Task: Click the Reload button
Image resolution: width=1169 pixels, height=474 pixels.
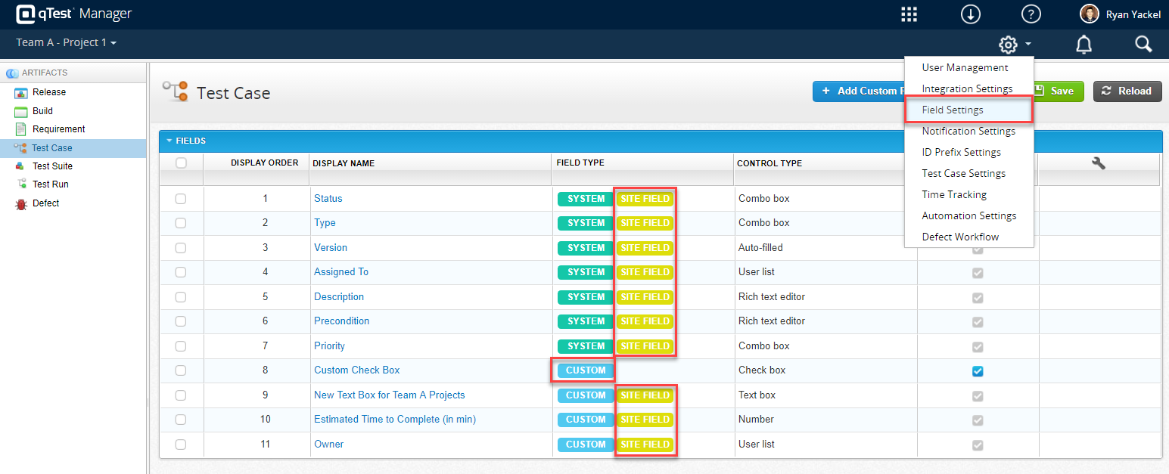Action: 1127,91
